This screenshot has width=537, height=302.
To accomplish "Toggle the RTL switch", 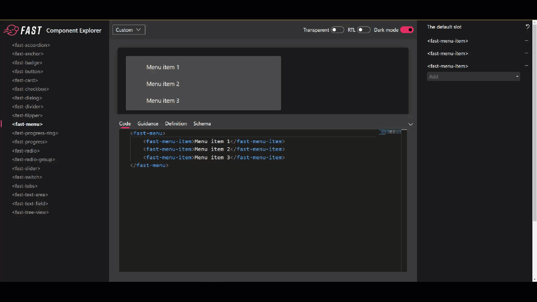I will tap(364, 30).
